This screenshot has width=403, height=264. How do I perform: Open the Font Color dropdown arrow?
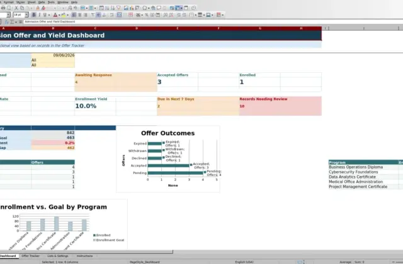[x=59, y=15]
